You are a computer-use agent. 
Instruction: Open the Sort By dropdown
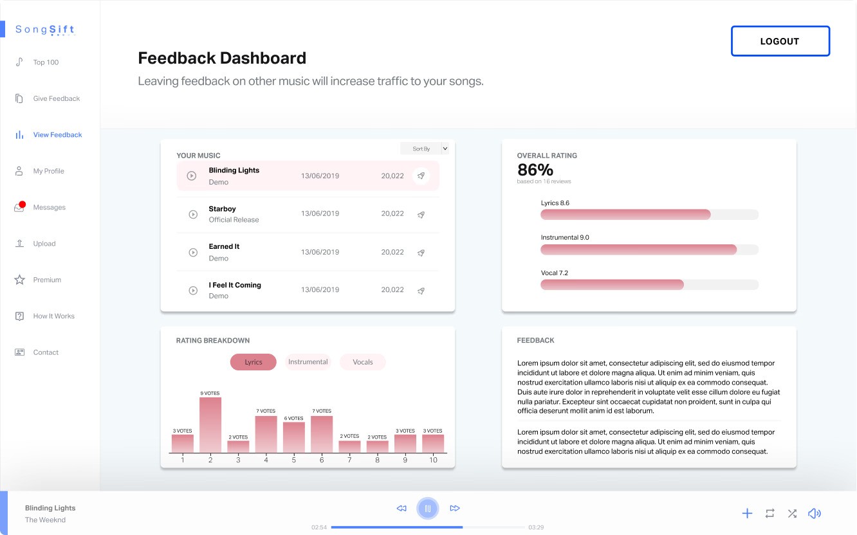(425, 149)
